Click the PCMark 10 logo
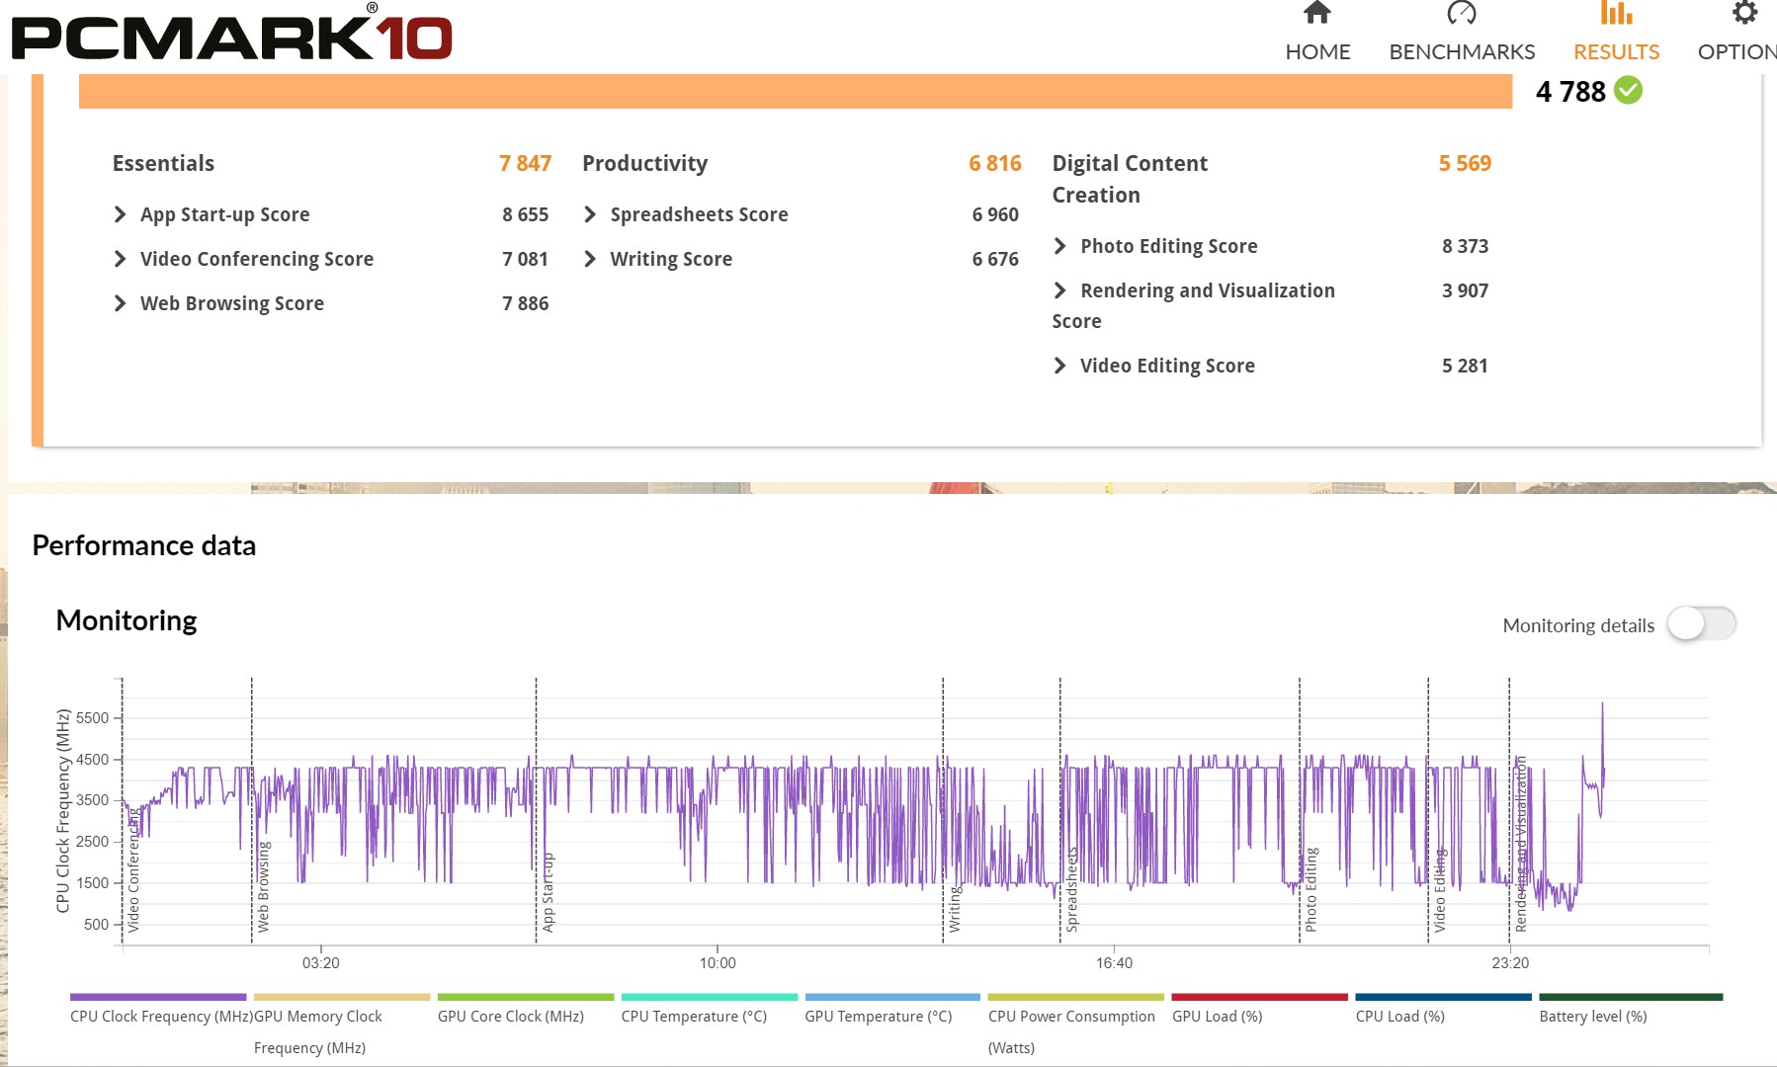The image size is (1777, 1067). 231,36
